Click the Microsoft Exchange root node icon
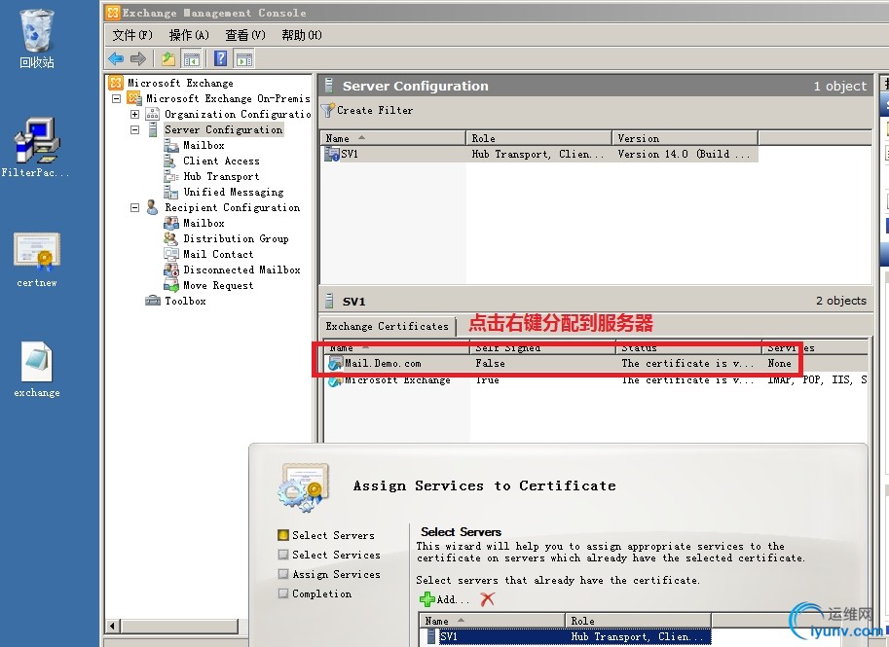This screenshot has height=647, width=889. (116, 83)
